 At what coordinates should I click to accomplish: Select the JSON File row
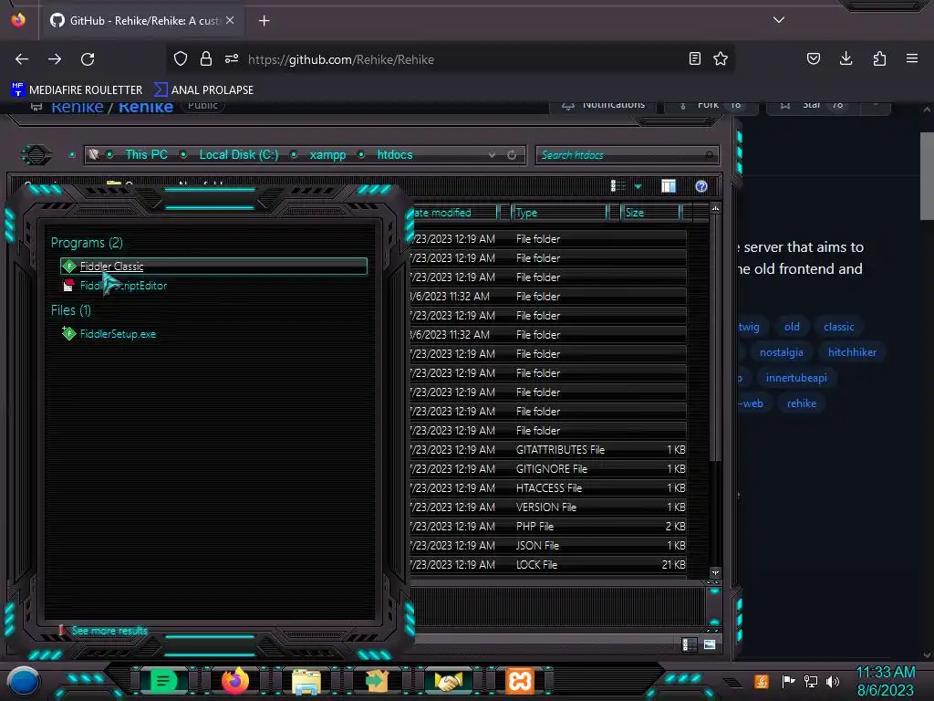click(x=548, y=546)
